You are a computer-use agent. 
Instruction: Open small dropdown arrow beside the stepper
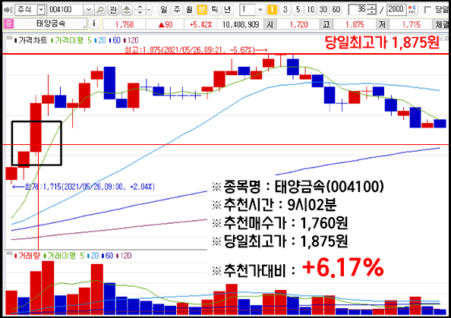tap(149, 10)
